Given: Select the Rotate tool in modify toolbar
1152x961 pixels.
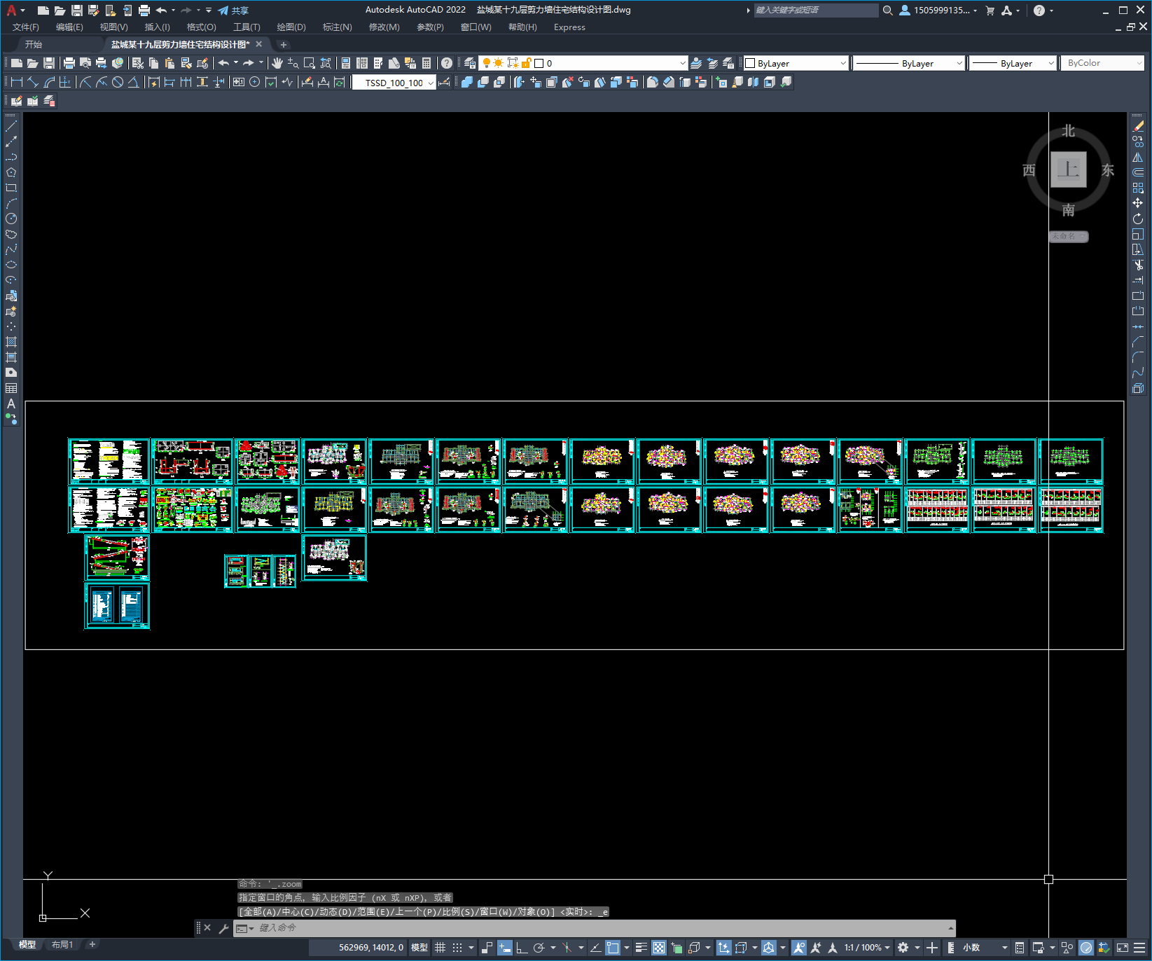Looking at the screenshot, I should pyautogui.click(x=1138, y=219).
